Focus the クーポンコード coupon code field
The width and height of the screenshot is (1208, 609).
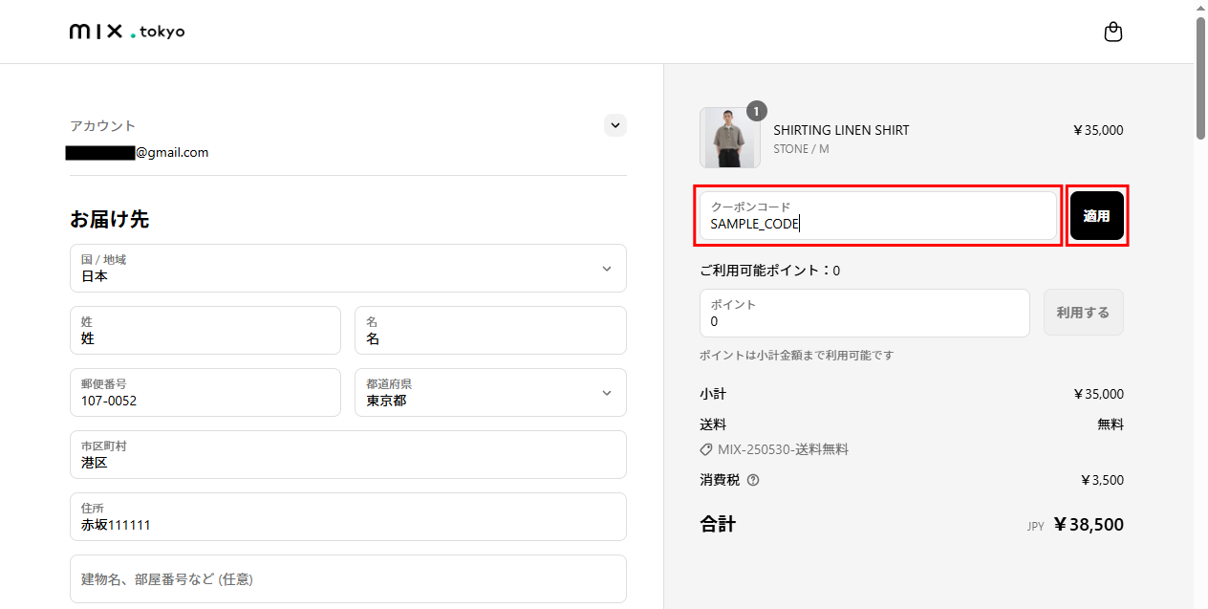click(877, 216)
